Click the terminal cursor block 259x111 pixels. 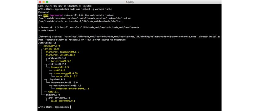(71, 107)
